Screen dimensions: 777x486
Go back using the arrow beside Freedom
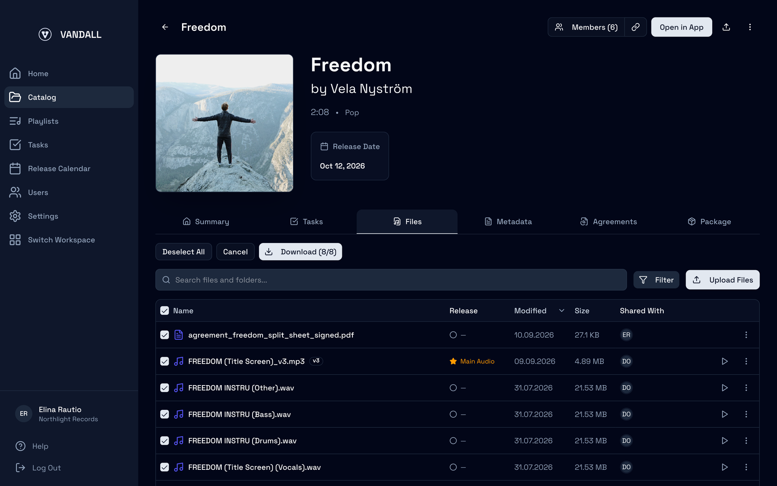pos(165,27)
